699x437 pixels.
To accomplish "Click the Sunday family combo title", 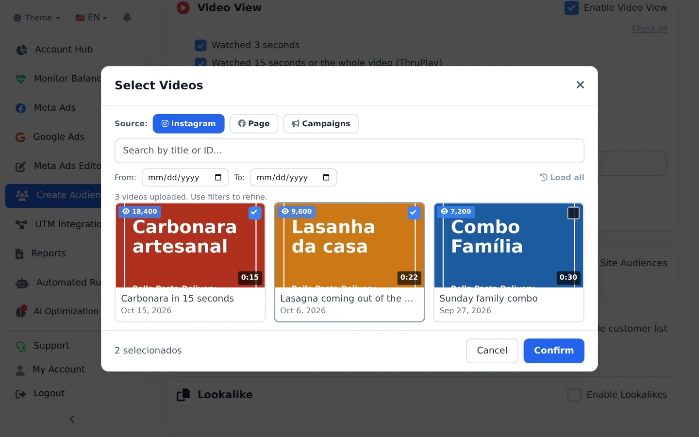I will tap(488, 299).
